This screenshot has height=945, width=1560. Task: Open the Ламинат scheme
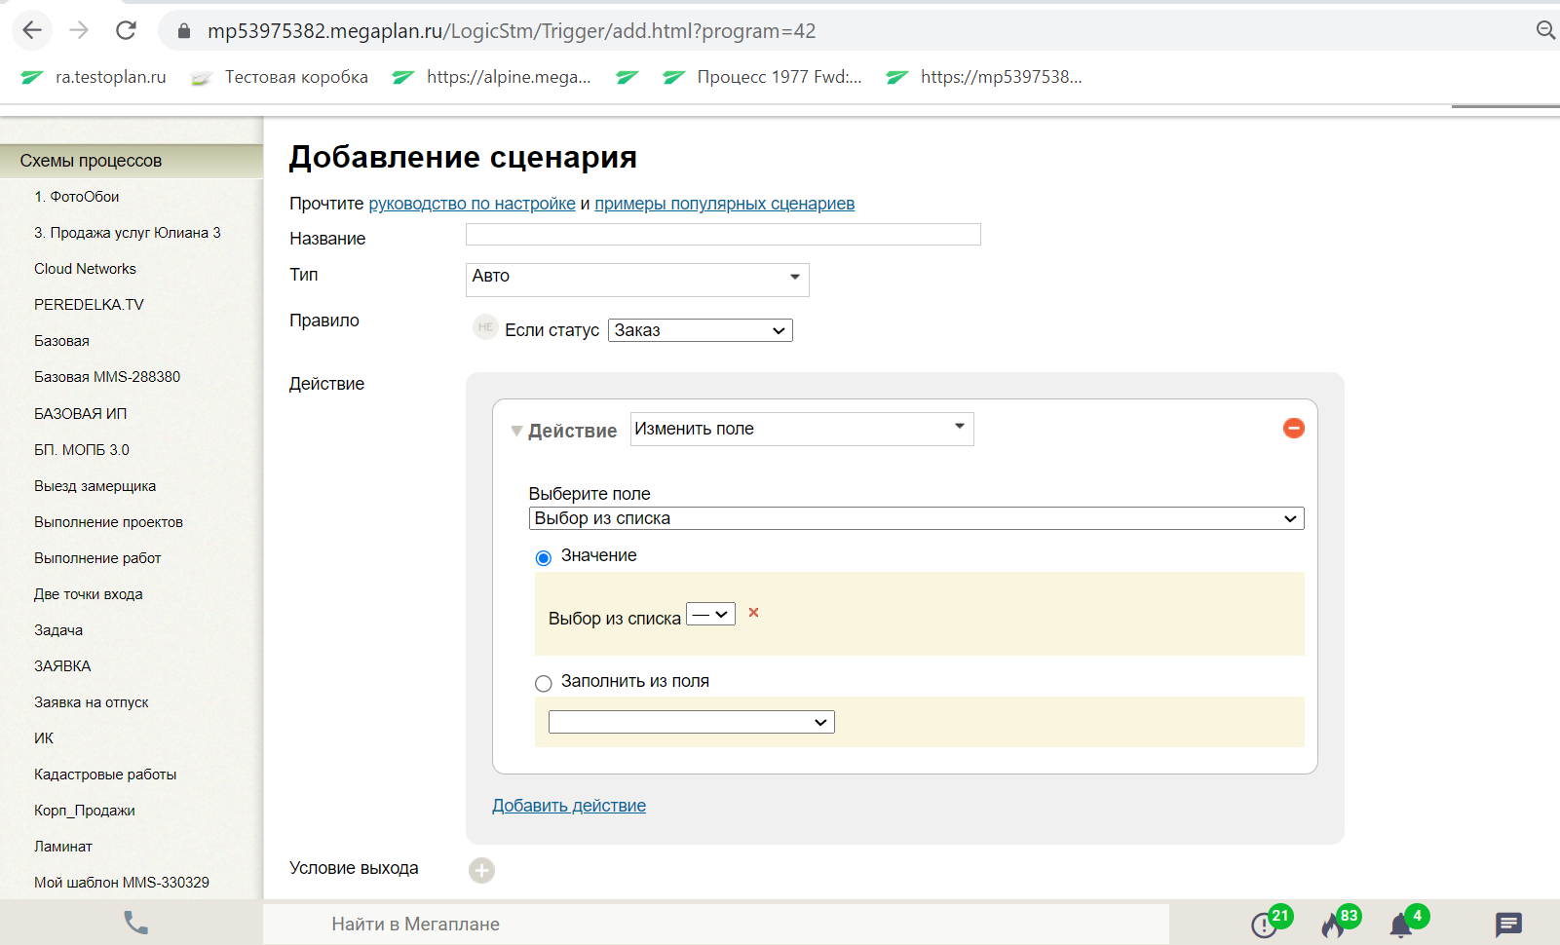63,847
